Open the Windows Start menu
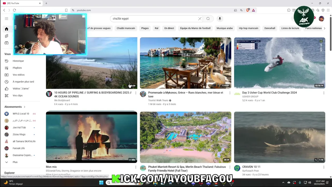 coord(101,182)
